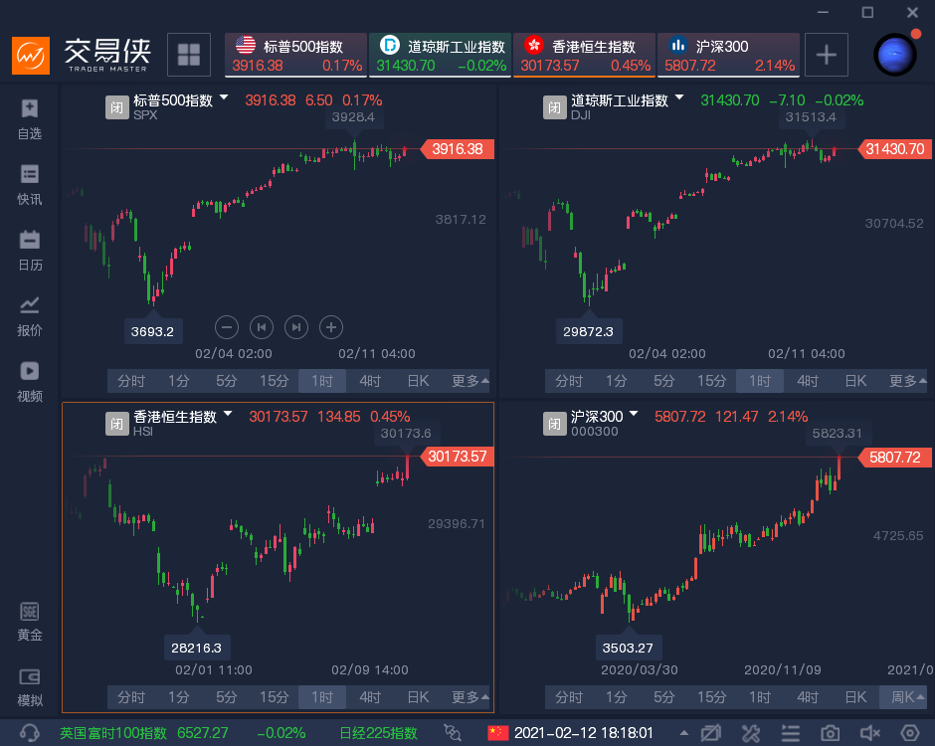Image resolution: width=935 pixels, height=746 pixels.
Task: Select 日K timeframe in Hang Seng chart
Action: [x=418, y=697]
